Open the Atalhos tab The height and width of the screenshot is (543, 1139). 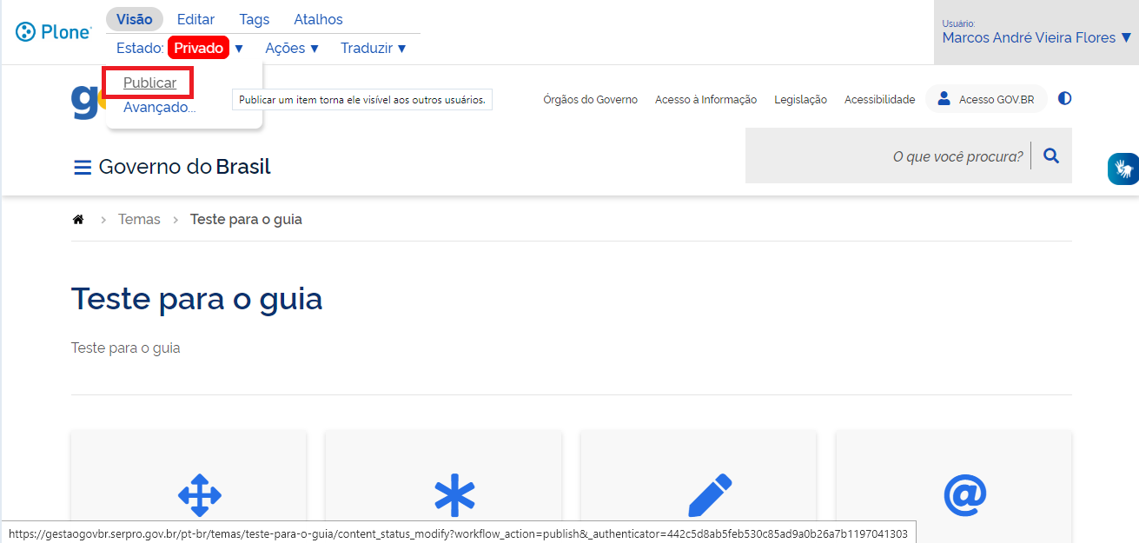[318, 19]
